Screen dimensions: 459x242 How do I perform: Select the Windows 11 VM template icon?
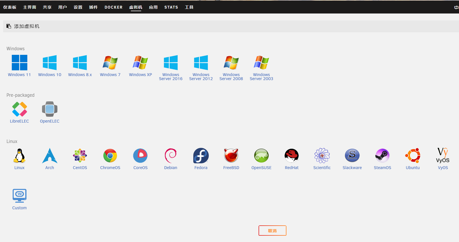pyautogui.click(x=19, y=63)
